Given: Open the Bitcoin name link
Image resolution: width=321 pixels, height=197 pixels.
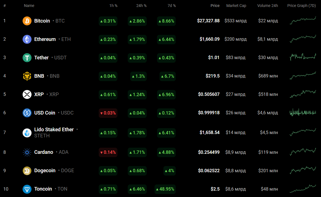Looking at the screenshot, I should 42,21.
